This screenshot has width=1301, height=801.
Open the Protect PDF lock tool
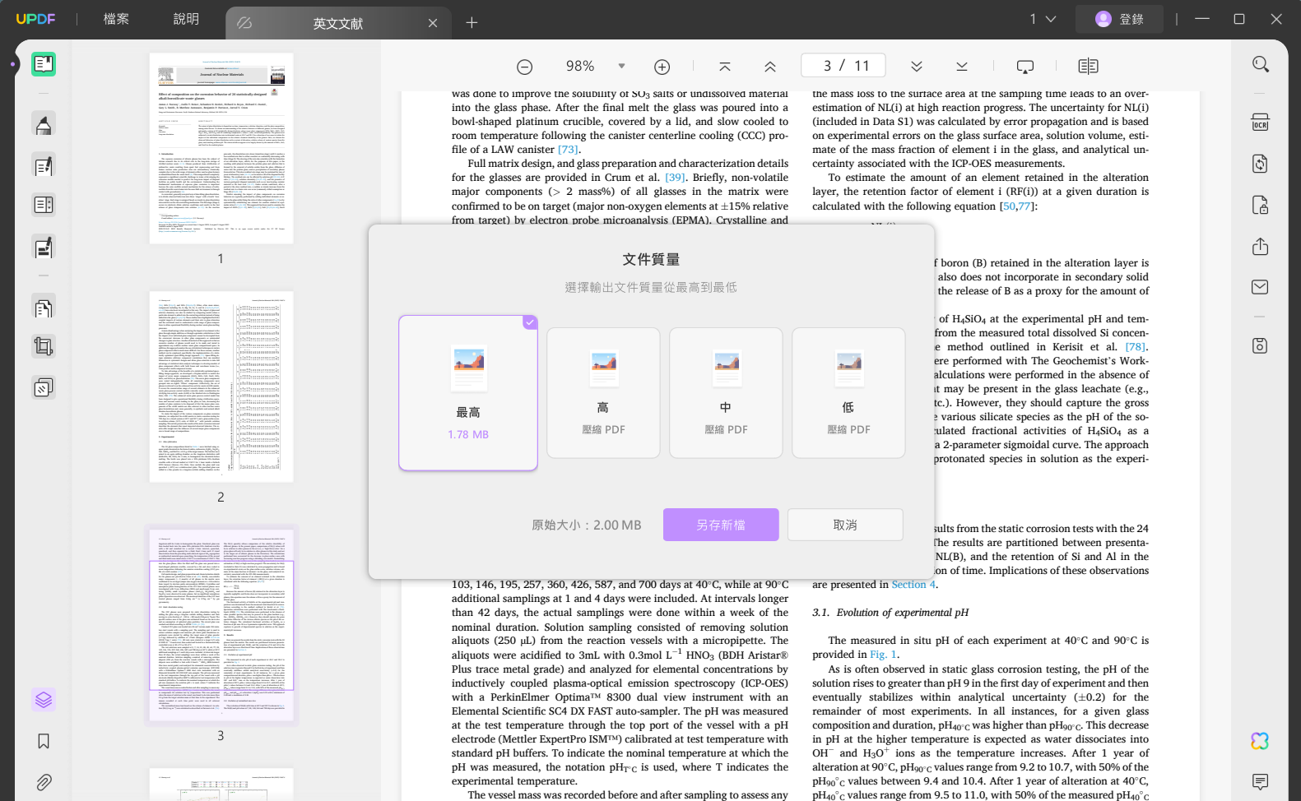(1260, 205)
